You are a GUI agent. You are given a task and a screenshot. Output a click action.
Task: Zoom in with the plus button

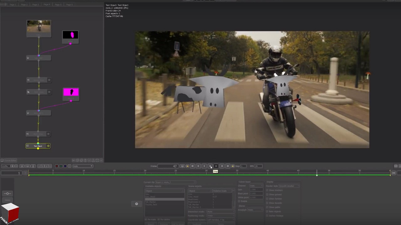12,166
